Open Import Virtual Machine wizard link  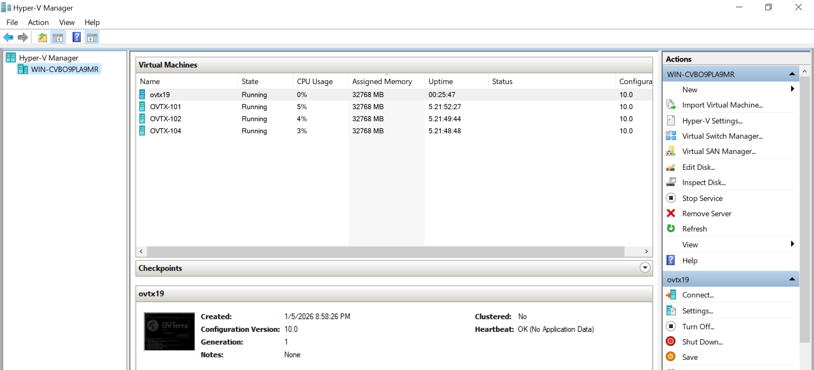click(722, 105)
